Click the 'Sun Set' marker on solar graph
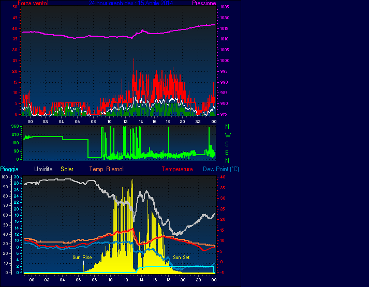 181,257
